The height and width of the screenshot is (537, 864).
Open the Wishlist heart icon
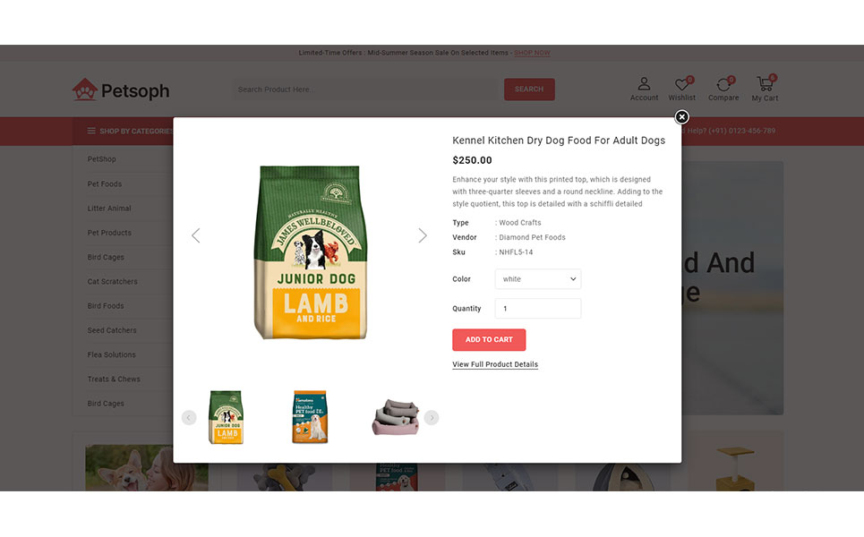[682, 84]
